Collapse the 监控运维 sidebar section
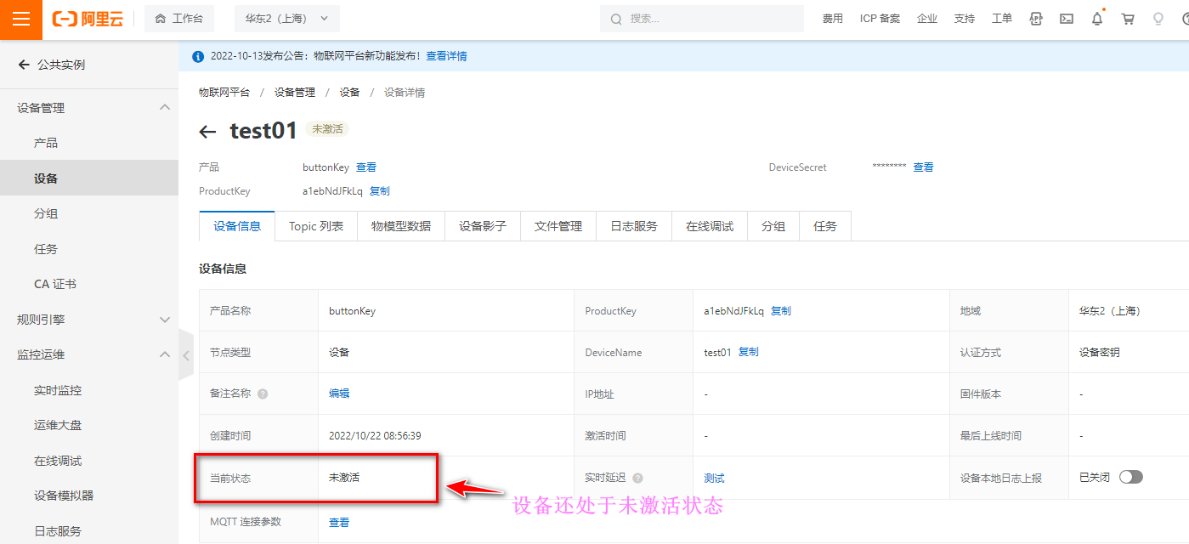The height and width of the screenshot is (544, 1189). 165,354
